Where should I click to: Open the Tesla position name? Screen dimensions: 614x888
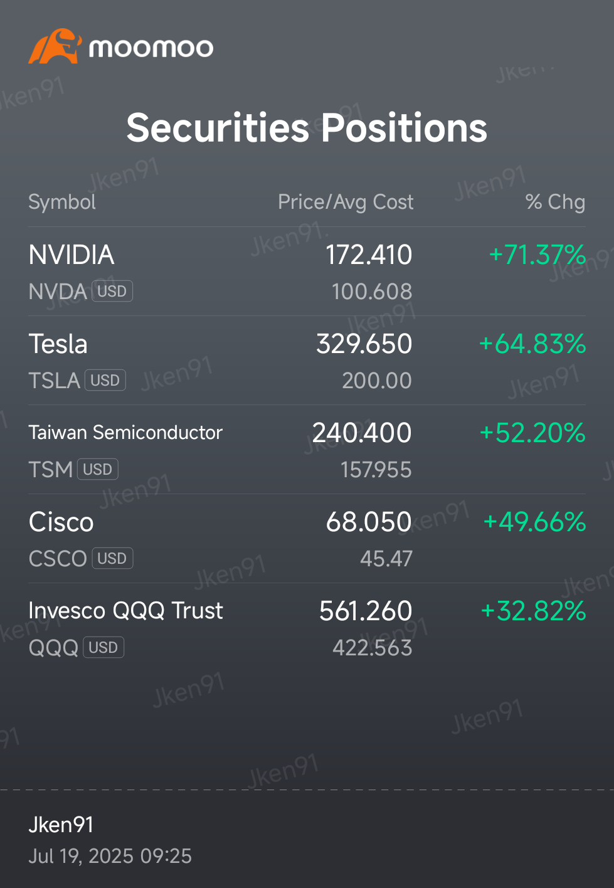point(58,344)
